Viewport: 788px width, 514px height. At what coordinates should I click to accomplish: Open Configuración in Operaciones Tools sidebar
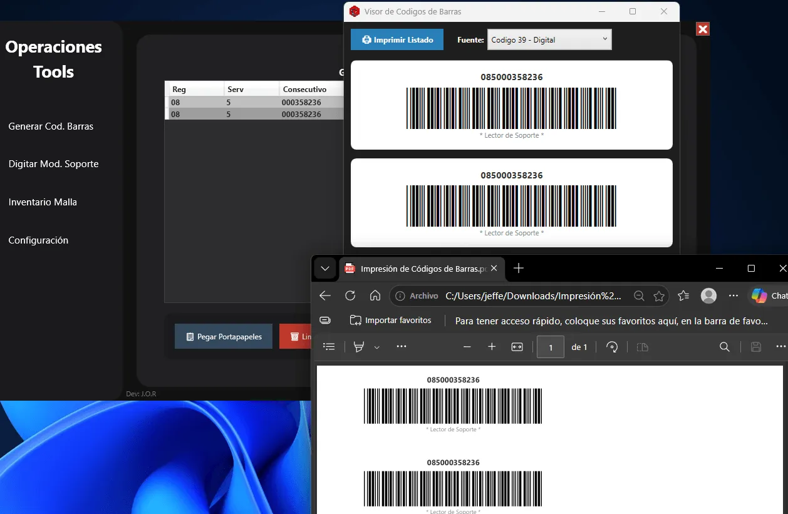coord(38,240)
